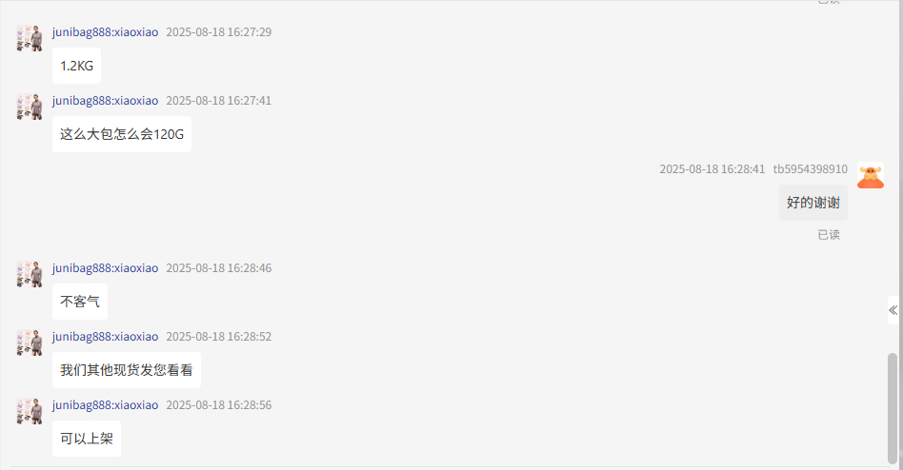
Task: Select the 我们其他现货发您看看 message bubble
Action: 126,370
